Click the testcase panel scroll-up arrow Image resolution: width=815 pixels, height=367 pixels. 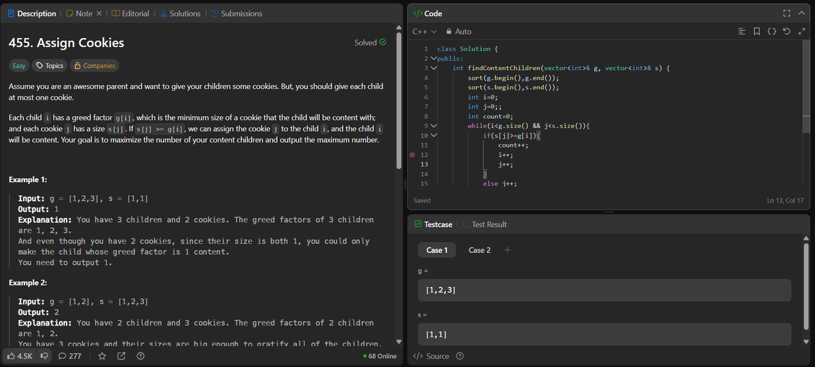pos(807,237)
